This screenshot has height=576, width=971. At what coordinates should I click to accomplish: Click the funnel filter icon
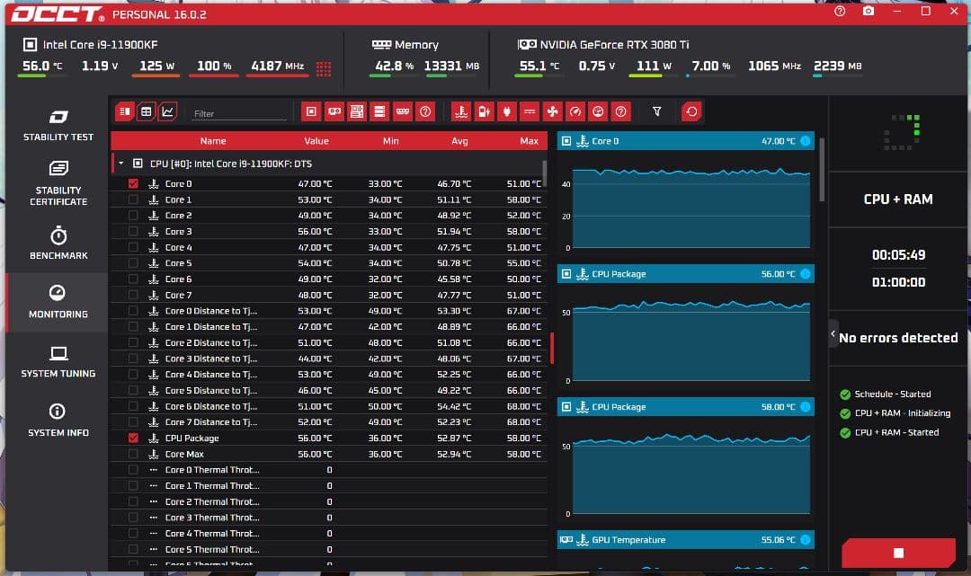coord(657,111)
